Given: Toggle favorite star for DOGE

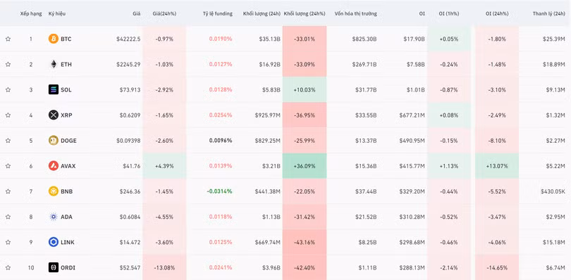Looking at the screenshot, I should pyautogui.click(x=8, y=141).
